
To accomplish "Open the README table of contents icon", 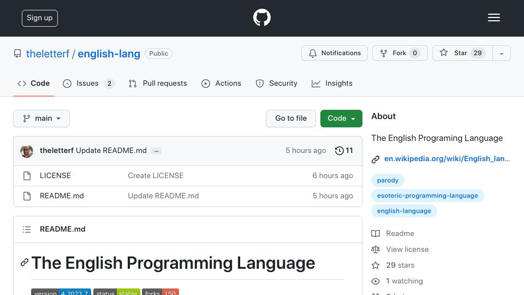I will point(27,229).
